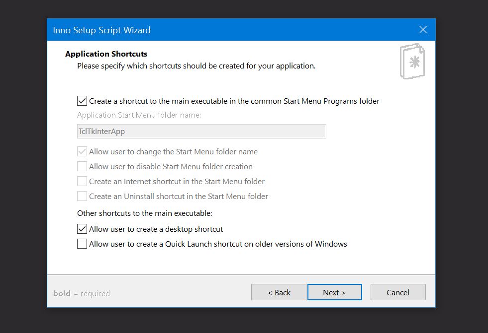Enable Allow user to disable Start Menu folder creation

point(82,167)
